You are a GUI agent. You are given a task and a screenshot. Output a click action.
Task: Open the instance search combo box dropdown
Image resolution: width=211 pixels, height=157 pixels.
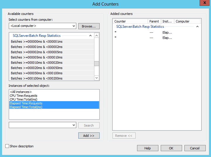tap(74, 125)
